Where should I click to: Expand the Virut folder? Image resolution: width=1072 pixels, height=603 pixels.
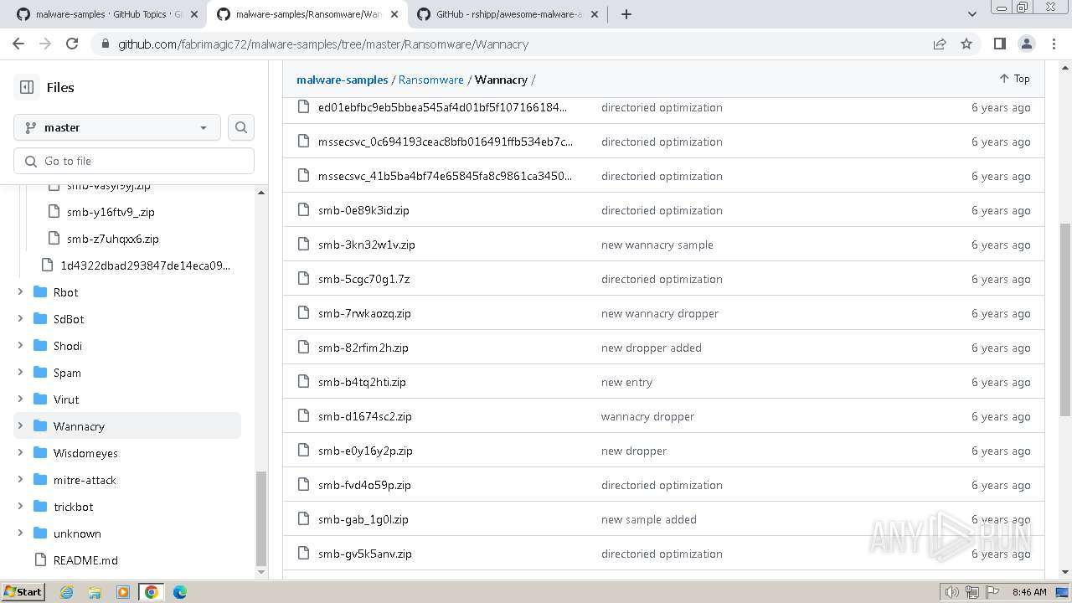tap(20, 399)
